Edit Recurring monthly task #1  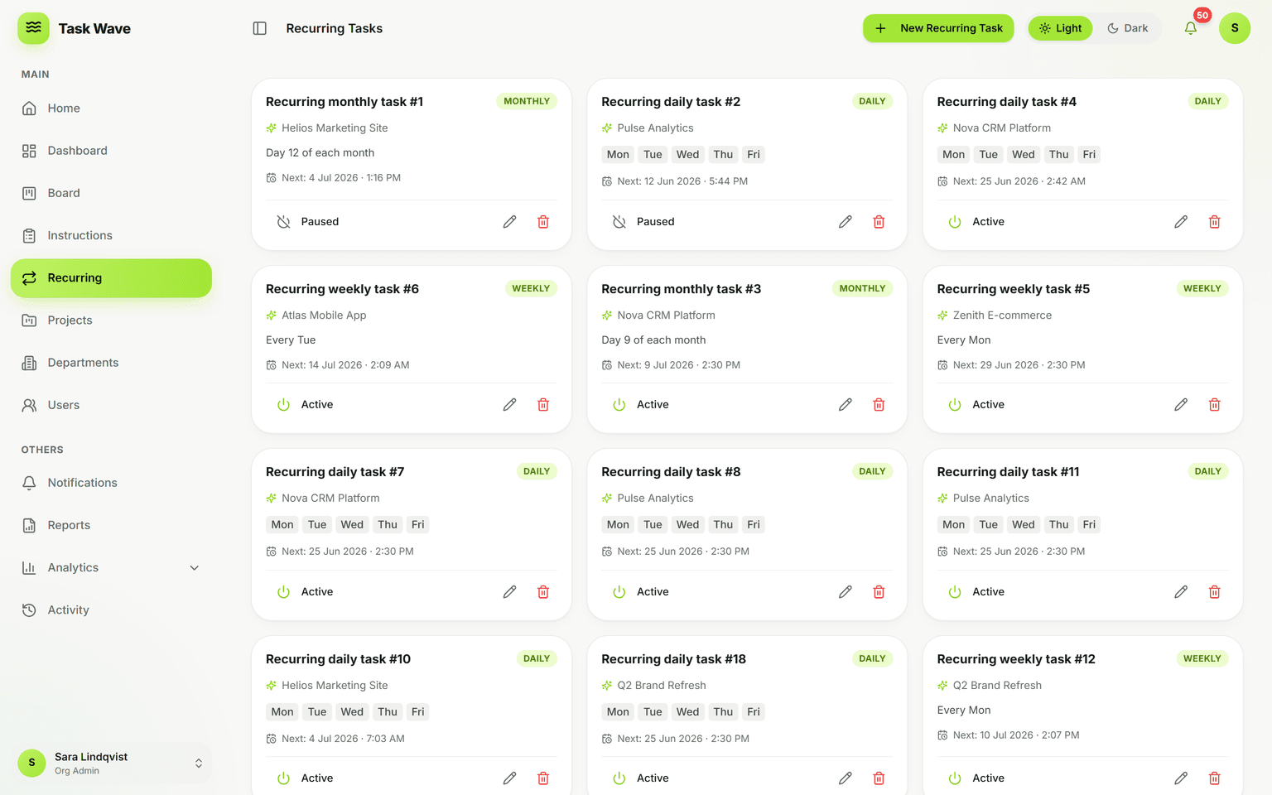point(509,221)
